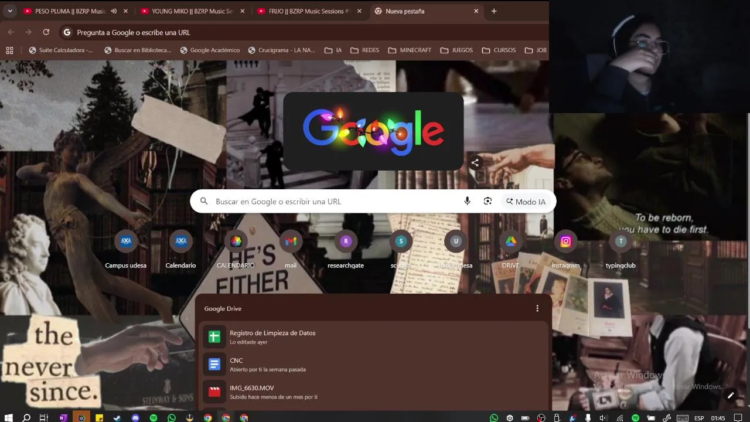Mute the PESO PLUMA tab audio icon
Image resolution: width=750 pixels, height=422 pixels.
coord(114,11)
